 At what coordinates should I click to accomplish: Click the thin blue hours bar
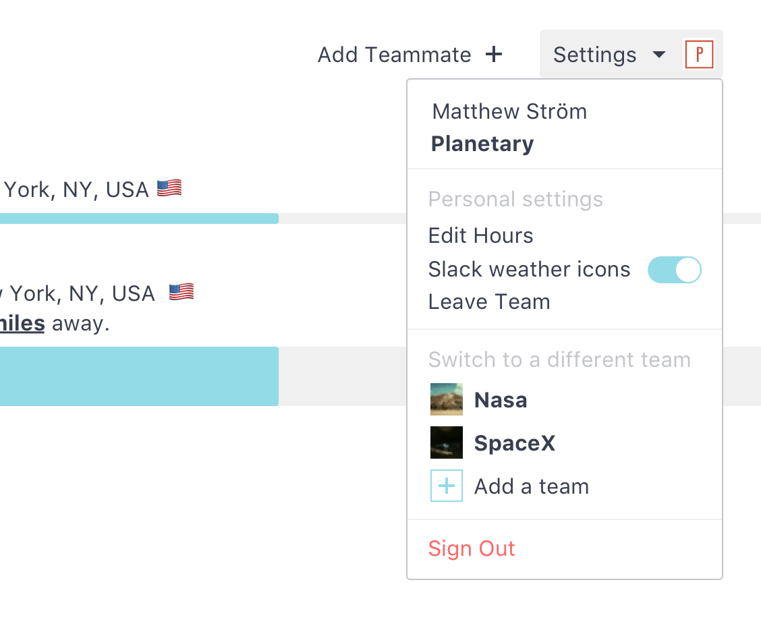(135, 219)
